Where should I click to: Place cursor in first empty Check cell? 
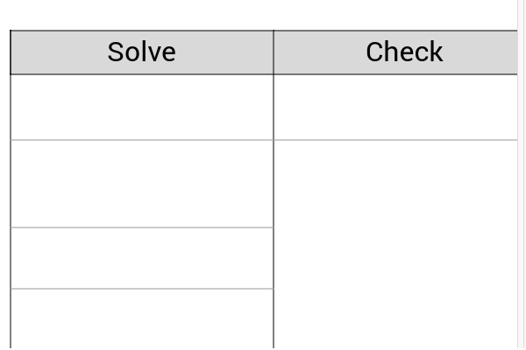click(x=395, y=107)
